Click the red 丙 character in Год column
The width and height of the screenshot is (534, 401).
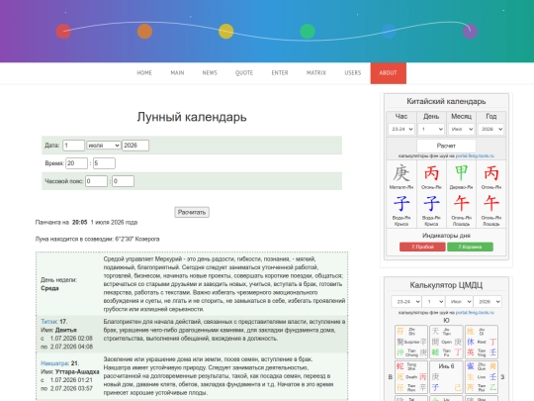click(x=490, y=173)
